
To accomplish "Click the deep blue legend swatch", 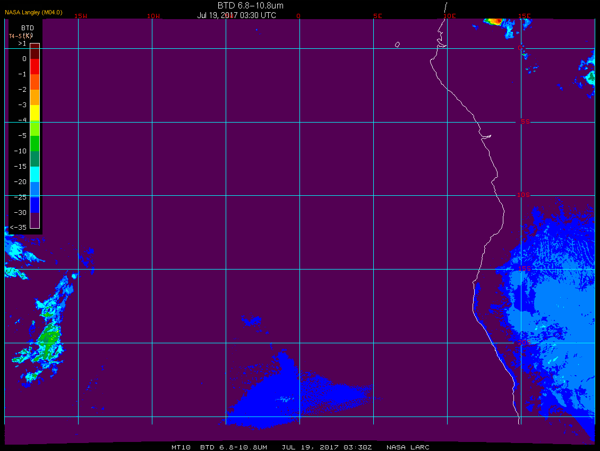I will pos(35,205).
